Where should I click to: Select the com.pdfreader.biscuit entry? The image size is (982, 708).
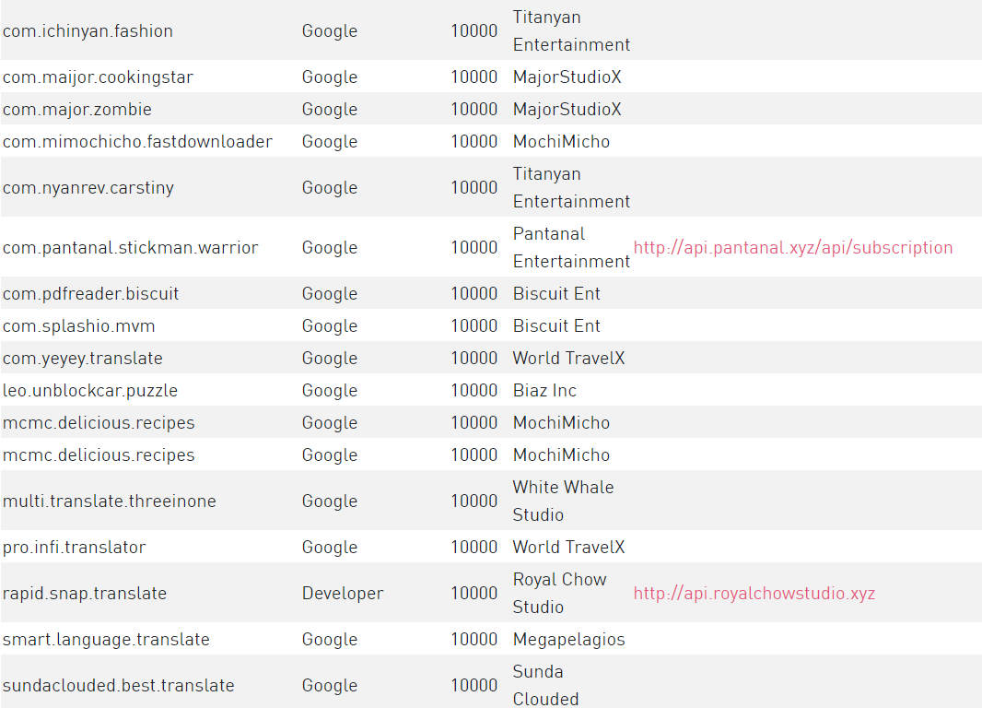point(91,294)
